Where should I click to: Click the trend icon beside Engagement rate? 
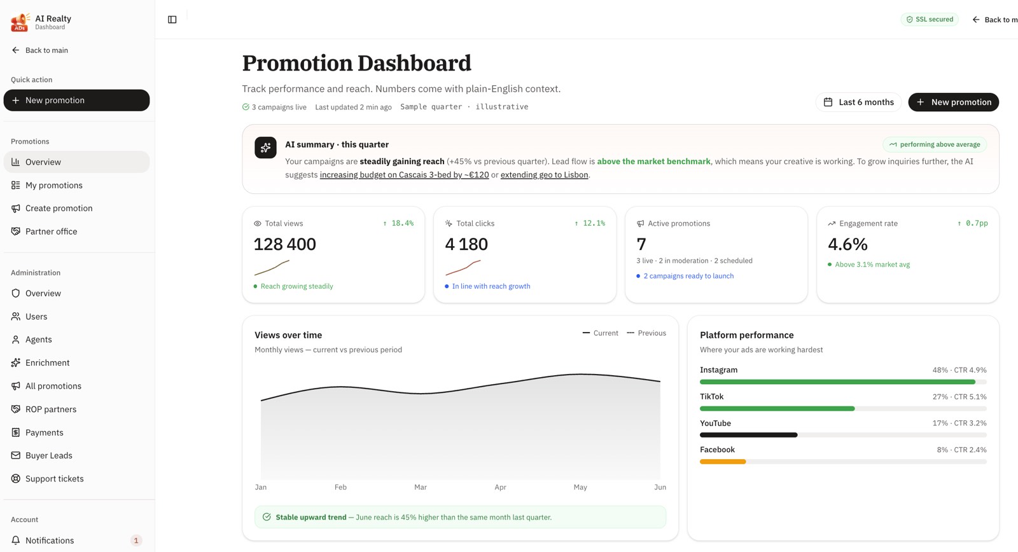pyautogui.click(x=832, y=224)
